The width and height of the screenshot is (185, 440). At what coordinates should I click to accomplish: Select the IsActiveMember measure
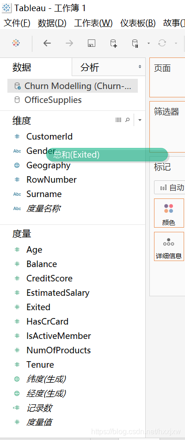click(x=59, y=336)
